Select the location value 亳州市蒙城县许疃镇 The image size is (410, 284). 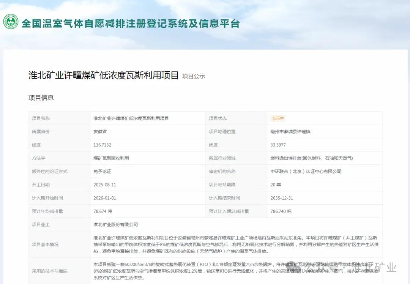[x=290, y=132]
